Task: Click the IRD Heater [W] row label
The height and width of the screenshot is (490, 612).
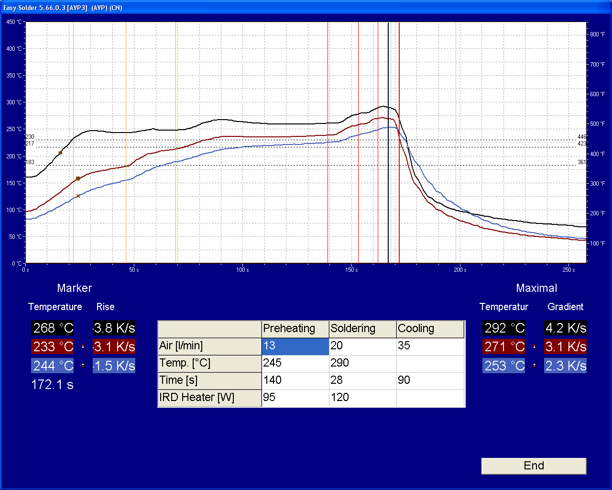Action: click(x=210, y=398)
